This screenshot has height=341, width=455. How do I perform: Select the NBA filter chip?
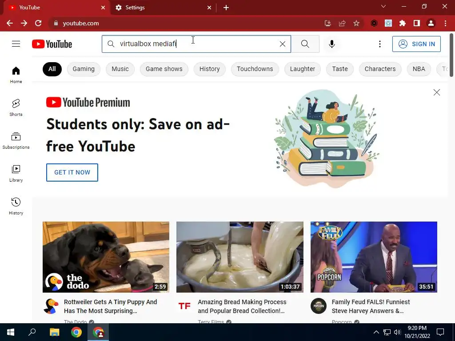(419, 69)
